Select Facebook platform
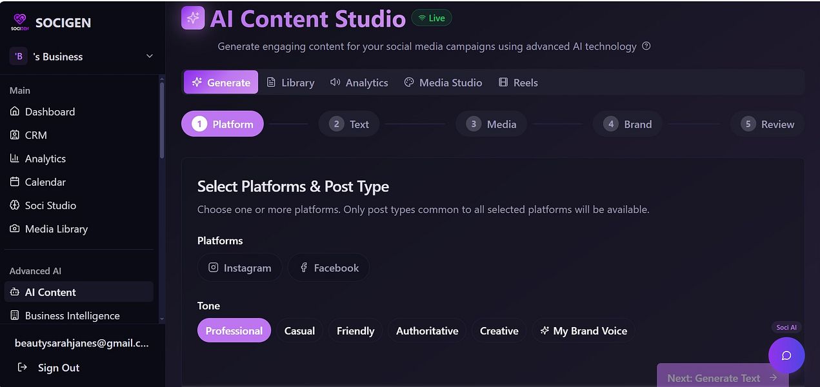 click(328, 267)
